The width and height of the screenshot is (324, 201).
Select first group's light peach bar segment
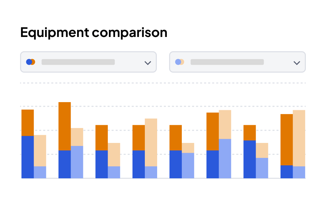tap(40, 150)
